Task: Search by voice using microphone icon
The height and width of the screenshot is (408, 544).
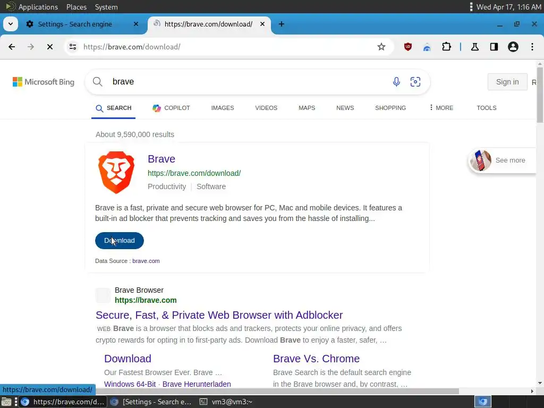Action: pyautogui.click(x=396, y=82)
